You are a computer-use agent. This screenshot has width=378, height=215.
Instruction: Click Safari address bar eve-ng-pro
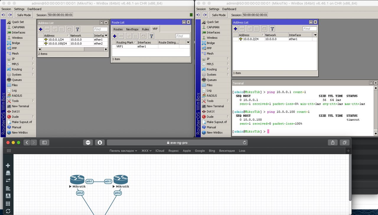(x=177, y=143)
